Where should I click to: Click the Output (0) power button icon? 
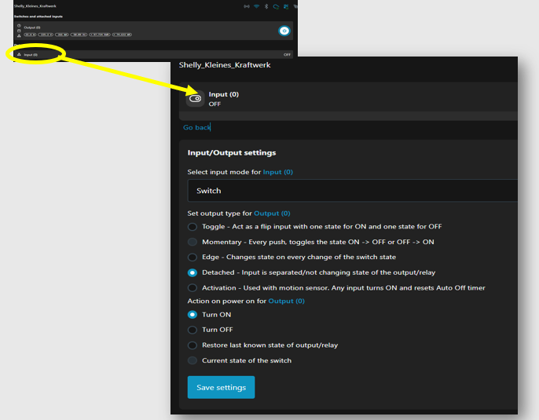(x=284, y=31)
